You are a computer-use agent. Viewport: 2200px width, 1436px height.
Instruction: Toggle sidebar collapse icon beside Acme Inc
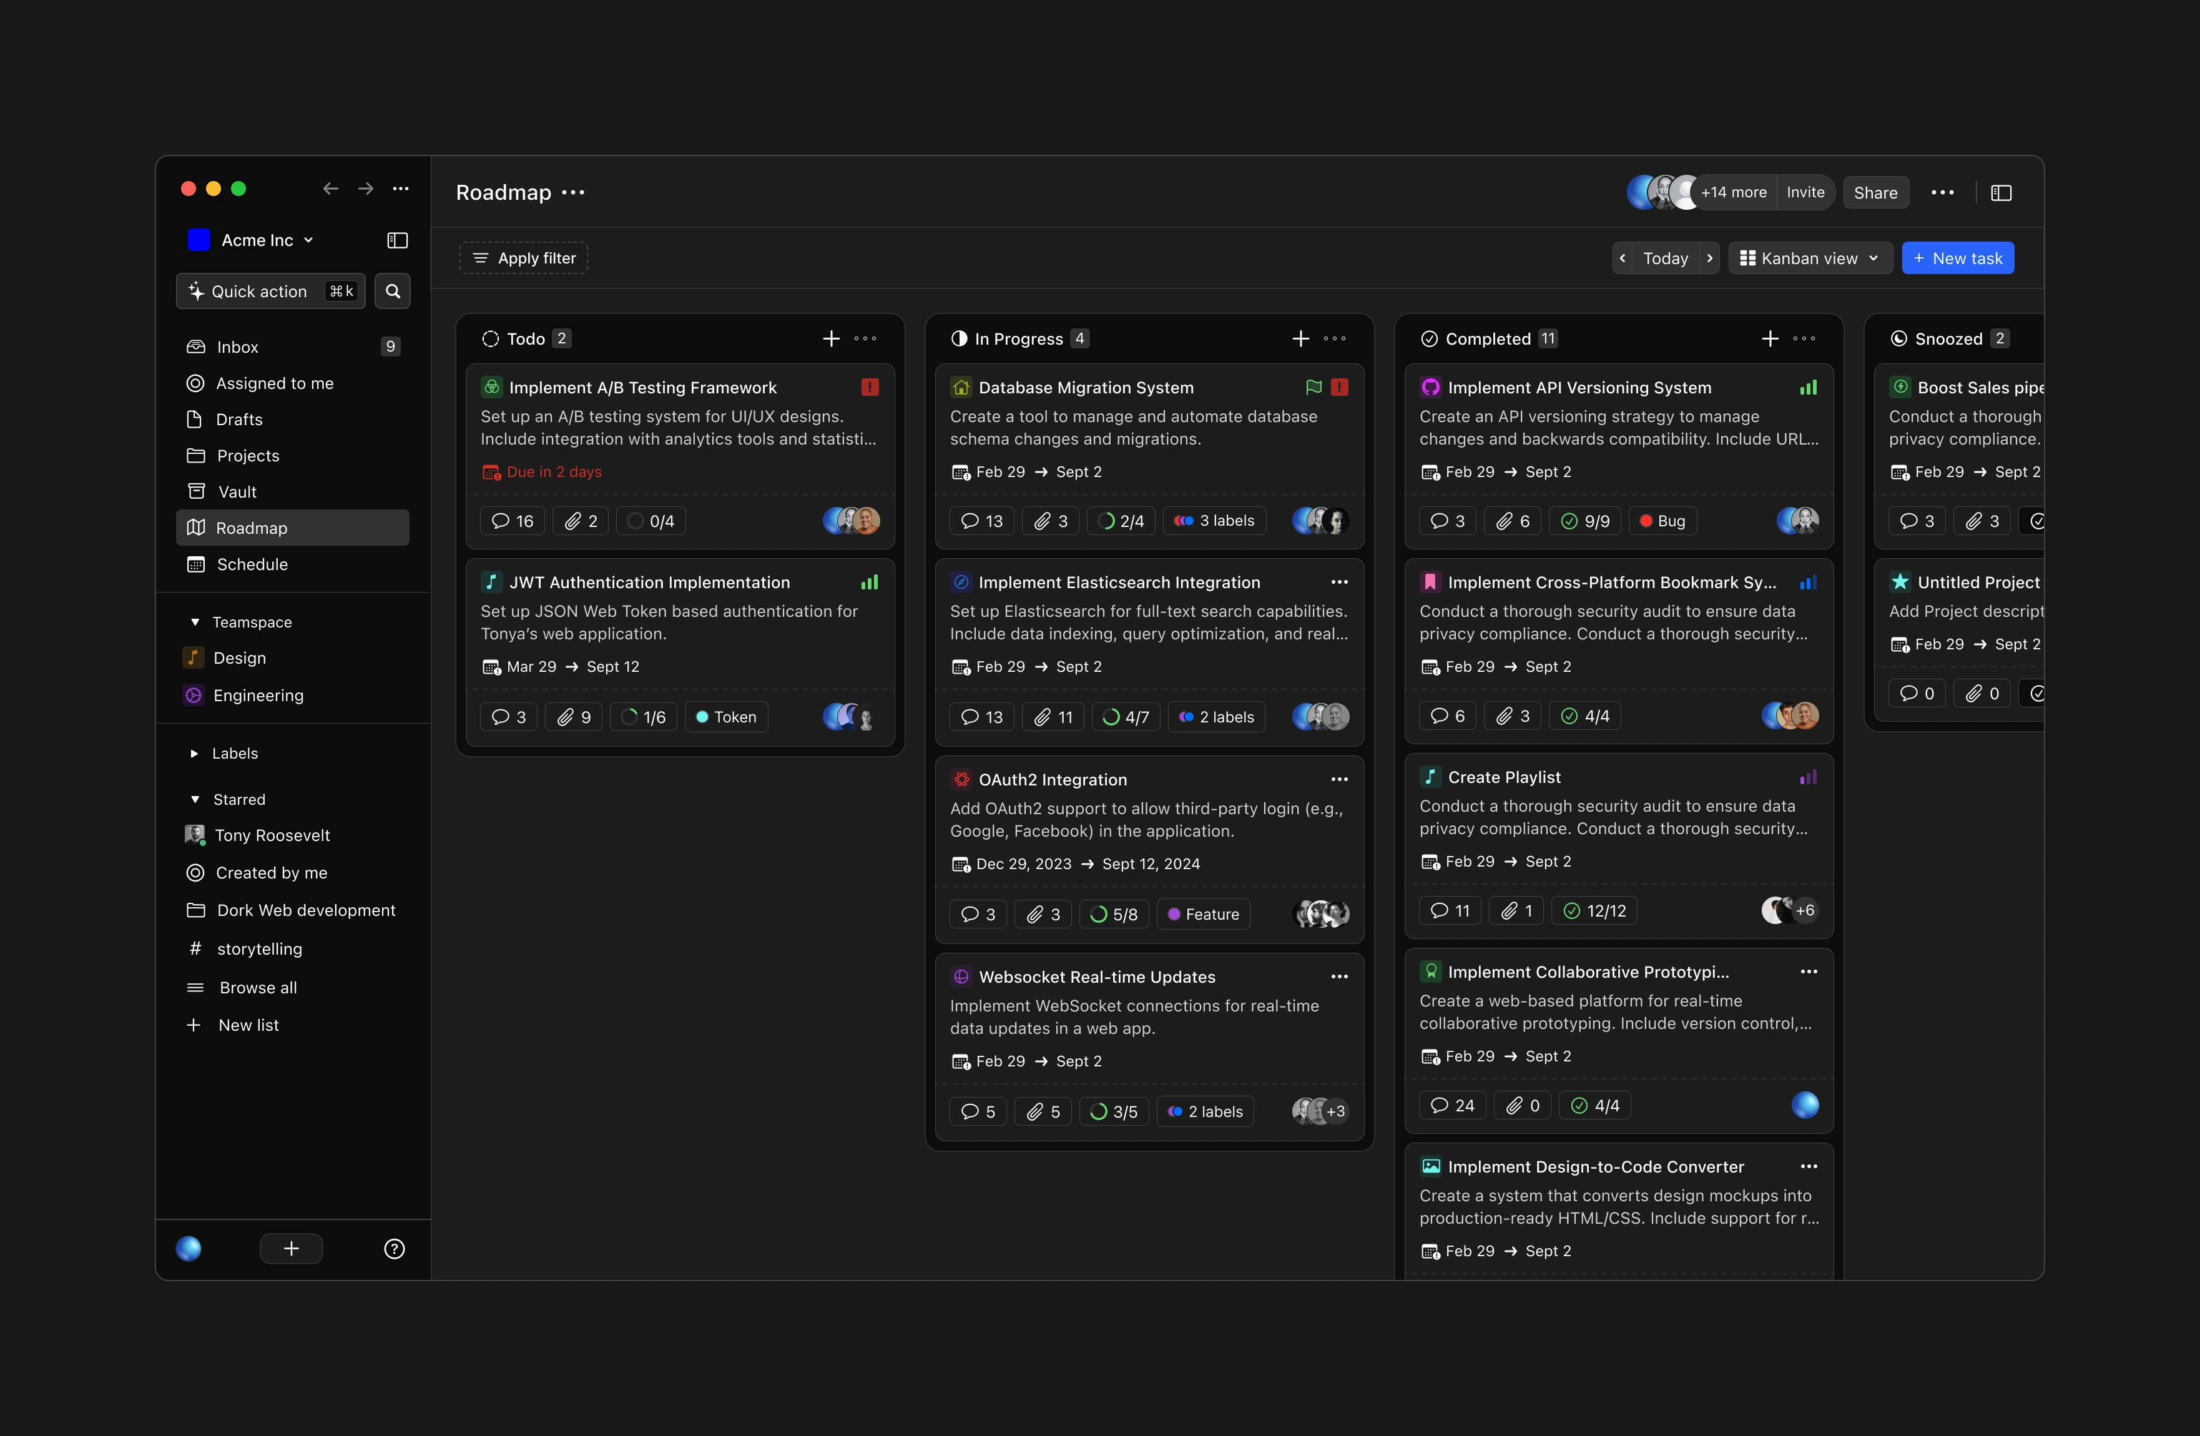pyautogui.click(x=398, y=240)
